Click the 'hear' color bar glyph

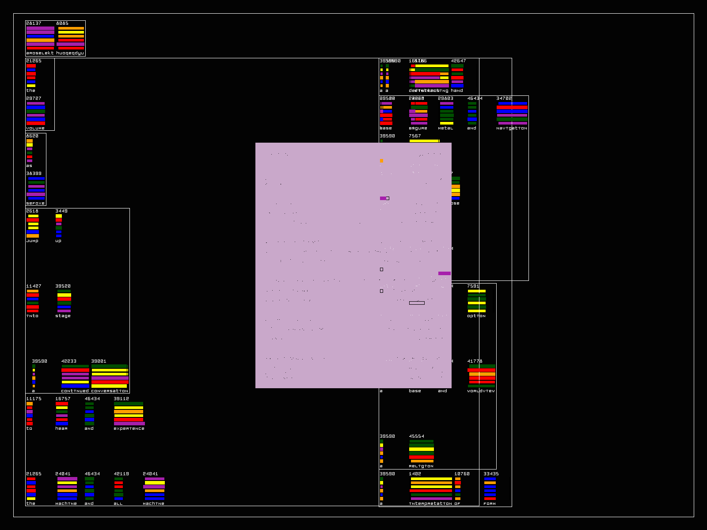pyautogui.click(x=62, y=414)
